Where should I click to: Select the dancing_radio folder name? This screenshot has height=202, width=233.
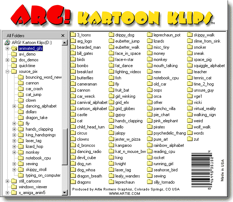tap(89, 151)
